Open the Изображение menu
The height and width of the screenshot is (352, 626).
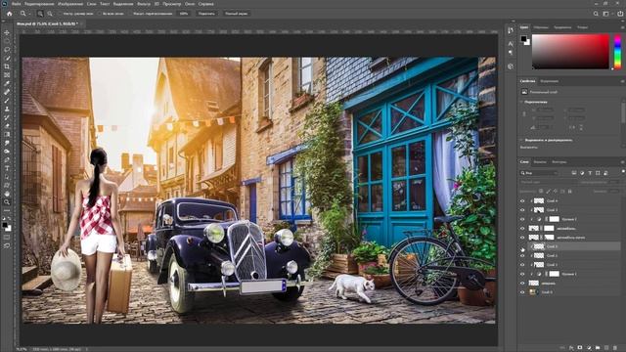(x=70, y=4)
